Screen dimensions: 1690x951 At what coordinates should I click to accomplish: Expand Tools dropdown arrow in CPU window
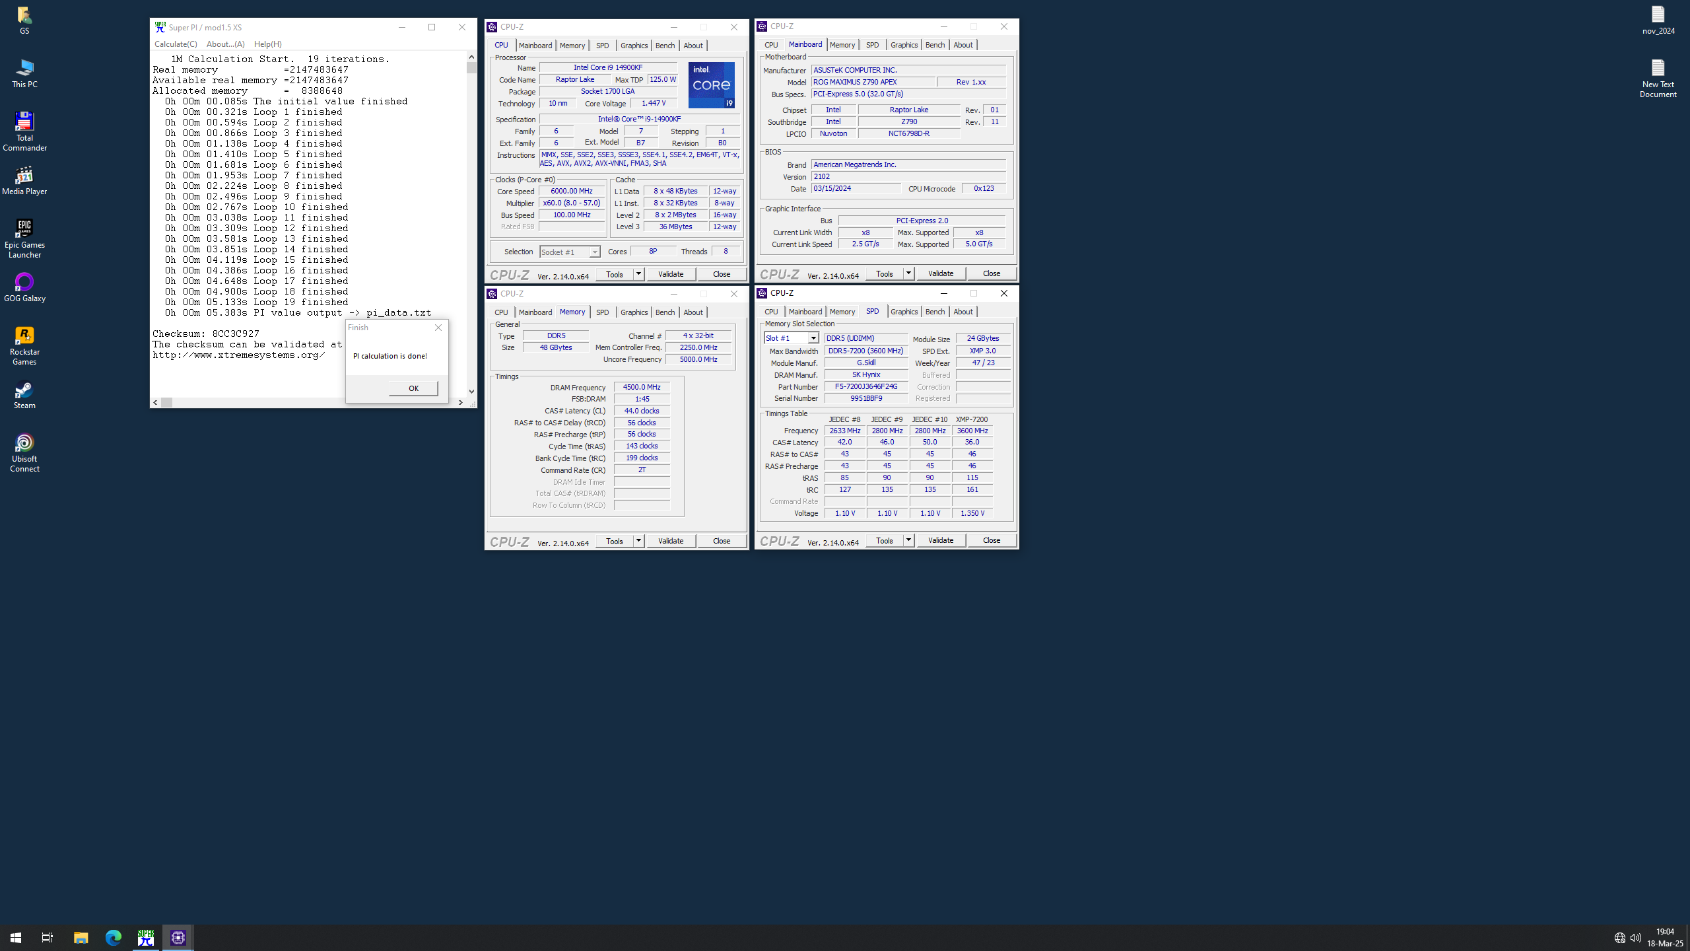pyautogui.click(x=638, y=274)
